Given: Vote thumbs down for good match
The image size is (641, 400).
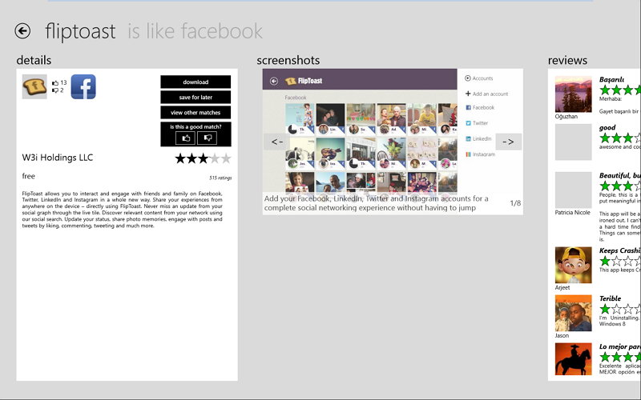Looking at the screenshot, I should [x=207, y=138].
